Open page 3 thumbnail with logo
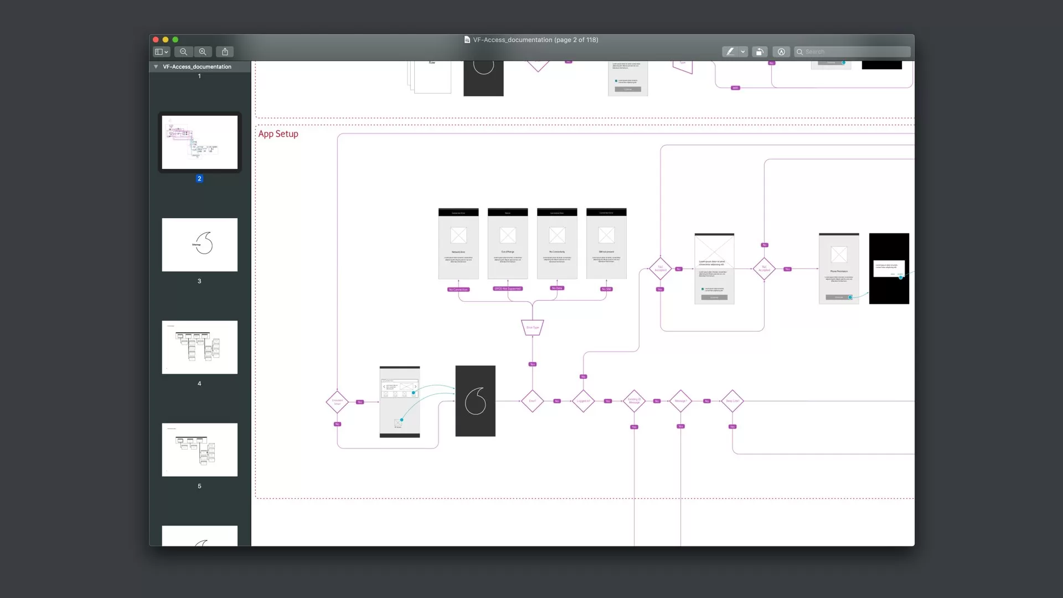This screenshot has height=598, width=1063. (x=199, y=244)
